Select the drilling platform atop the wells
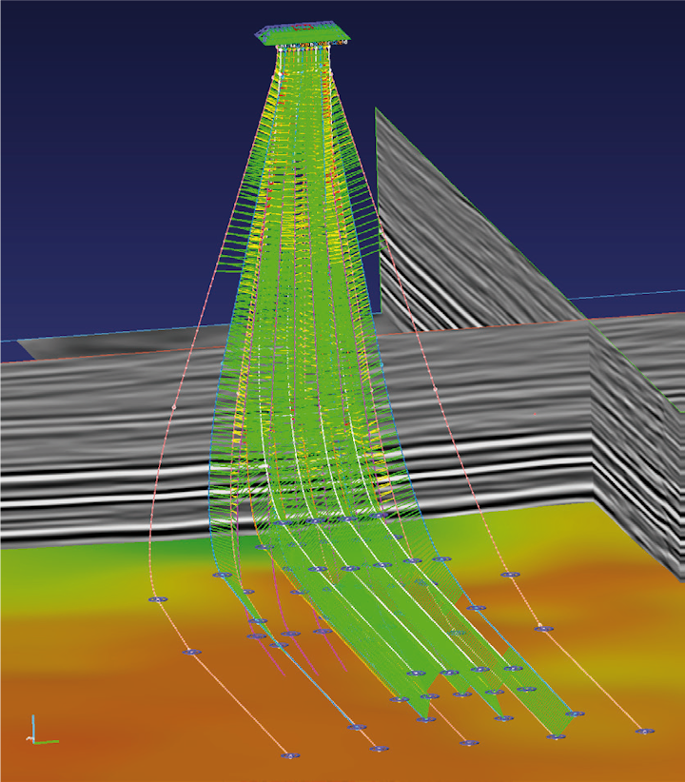 [x=303, y=35]
